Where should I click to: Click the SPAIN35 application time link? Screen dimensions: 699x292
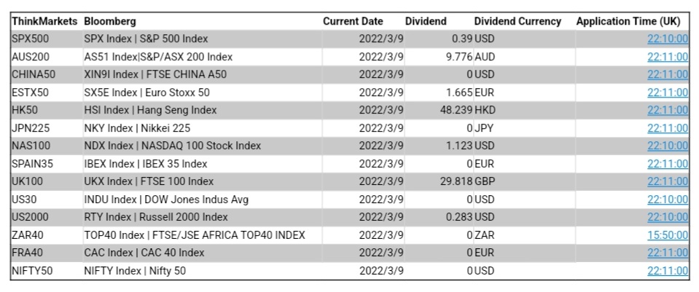click(x=667, y=164)
